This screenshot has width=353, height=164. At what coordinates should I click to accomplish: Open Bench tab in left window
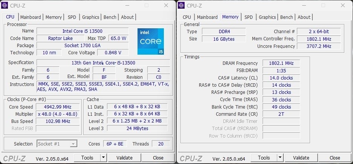click(x=110, y=17)
